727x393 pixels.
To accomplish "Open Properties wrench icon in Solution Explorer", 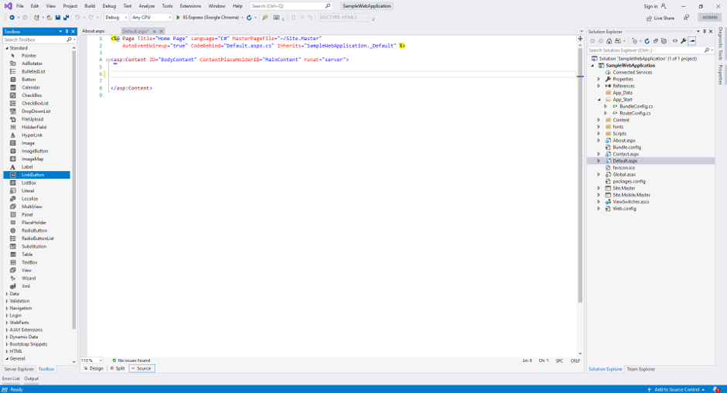I will (684, 41).
